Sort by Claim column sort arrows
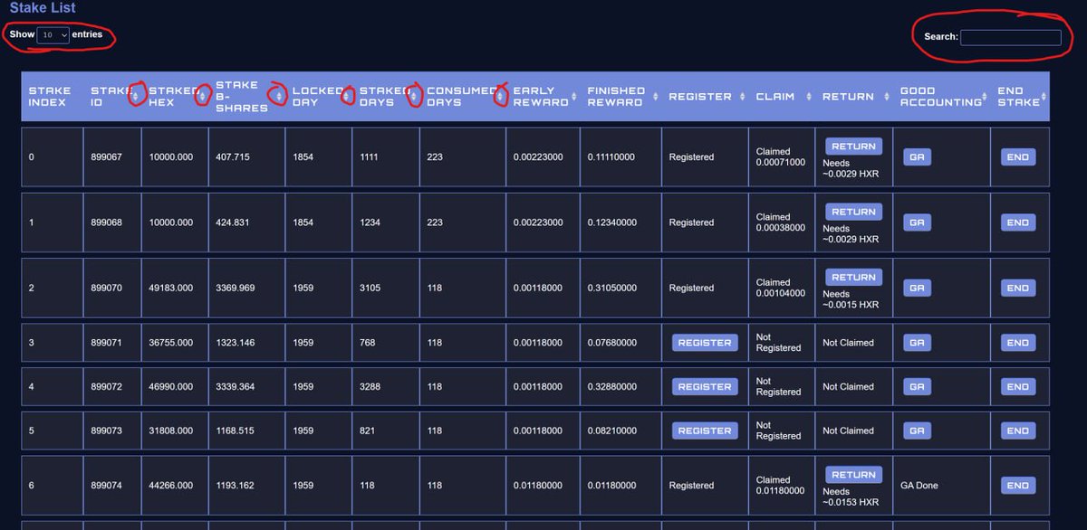This screenshot has height=530, width=1087. [x=807, y=97]
